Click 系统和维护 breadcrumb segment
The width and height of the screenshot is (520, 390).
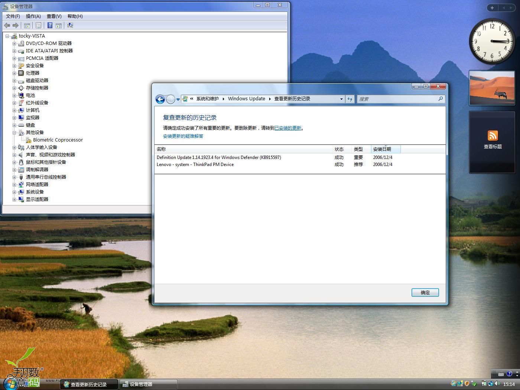tap(207, 98)
